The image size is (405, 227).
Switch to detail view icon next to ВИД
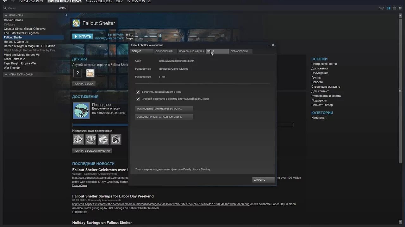pos(389,8)
